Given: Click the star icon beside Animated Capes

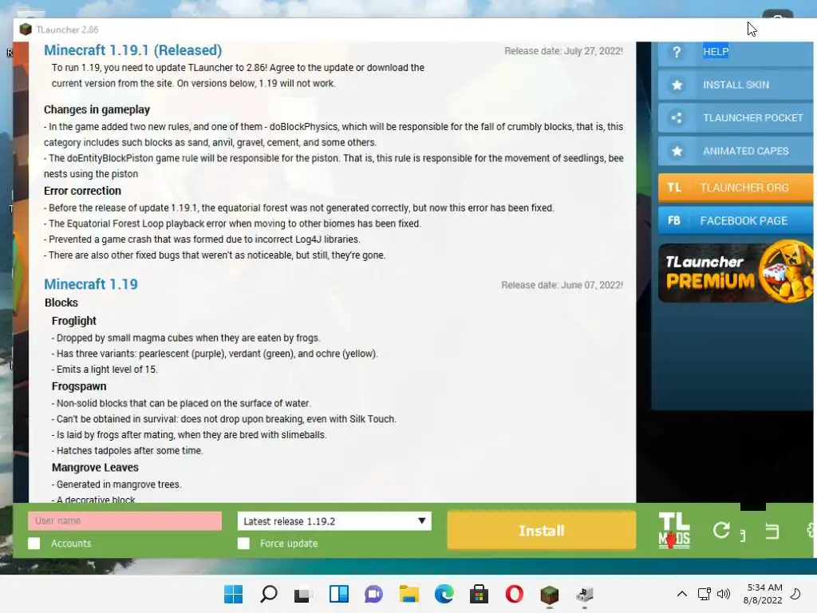Looking at the screenshot, I should (x=677, y=151).
